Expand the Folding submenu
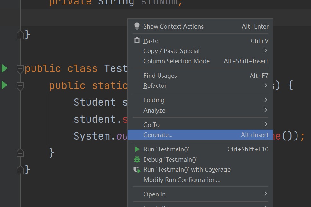The width and height of the screenshot is (311, 207). [x=266, y=100]
